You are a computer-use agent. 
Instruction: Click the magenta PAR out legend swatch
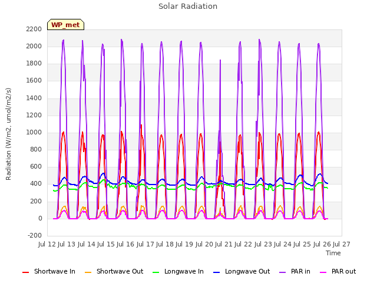point(323,272)
